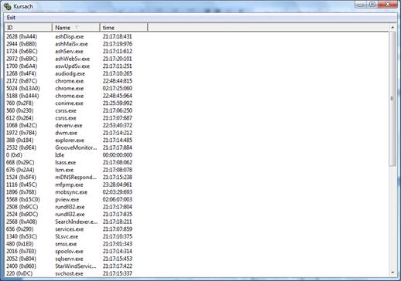Sort list by ID column header
The width and height of the screenshot is (401, 281).
tap(29, 28)
